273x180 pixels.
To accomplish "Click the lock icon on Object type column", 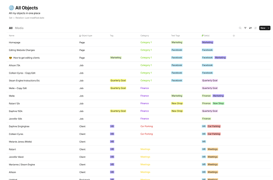I will coord(80,36).
